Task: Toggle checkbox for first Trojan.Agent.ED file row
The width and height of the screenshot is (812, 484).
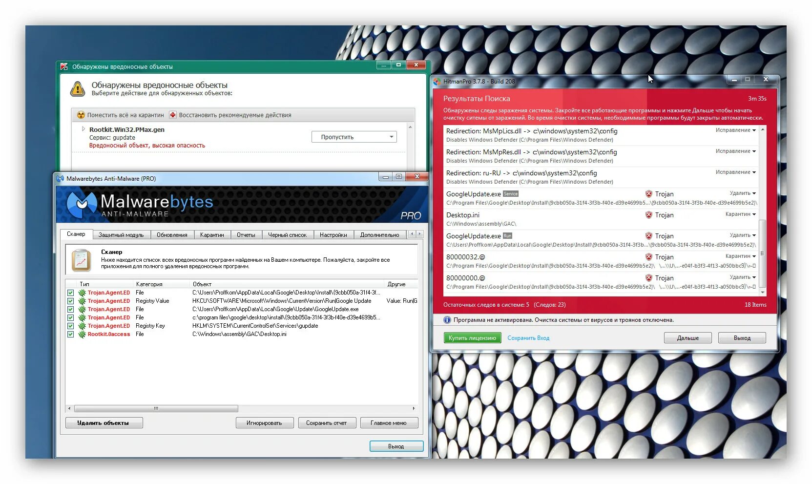Action: pos(71,293)
